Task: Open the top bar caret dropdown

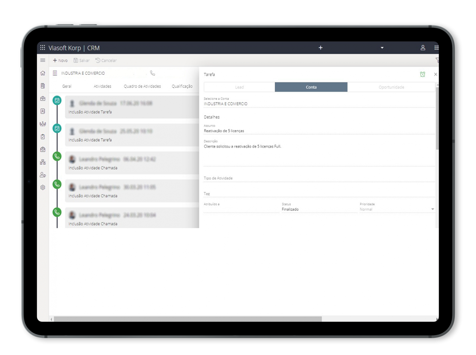Action: pyautogui.click(x=382, y=48)
